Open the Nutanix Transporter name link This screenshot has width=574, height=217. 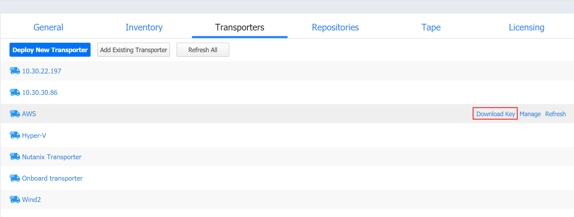[52, 157]
